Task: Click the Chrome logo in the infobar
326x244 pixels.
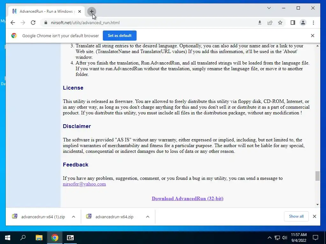Action: coord(14,36)
